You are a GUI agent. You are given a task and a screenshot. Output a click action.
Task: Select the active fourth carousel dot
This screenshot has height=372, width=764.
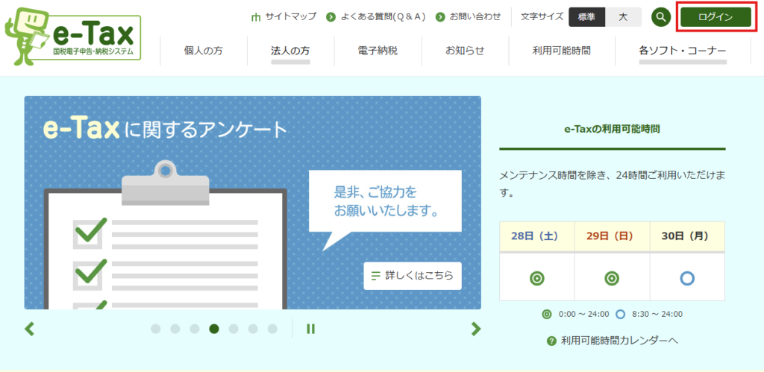[x=214, y=330]
